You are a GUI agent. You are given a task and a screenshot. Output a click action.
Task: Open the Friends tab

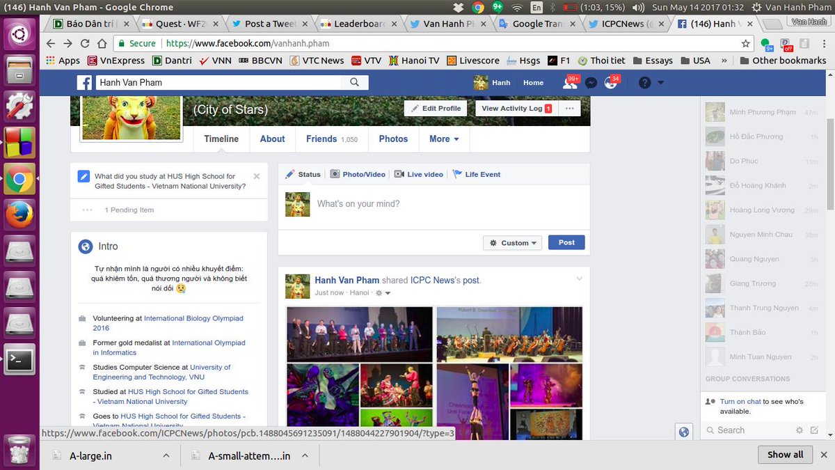pos(332,139)
